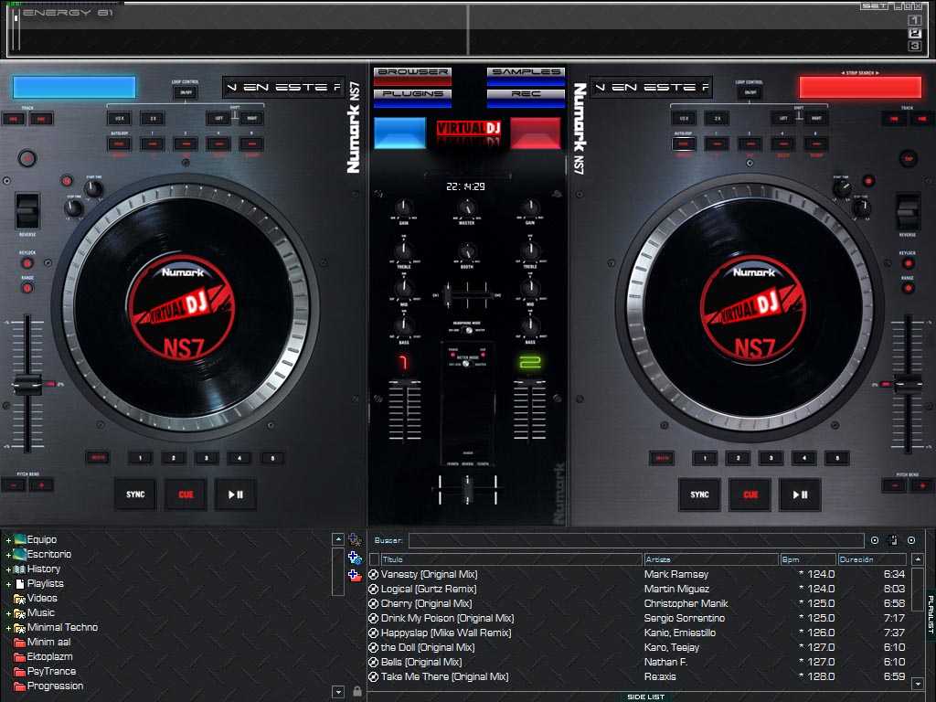
Task: Toggle left deck Keylock button
Action: (27, 263)
